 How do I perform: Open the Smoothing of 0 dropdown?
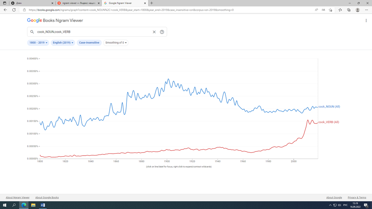116,43
